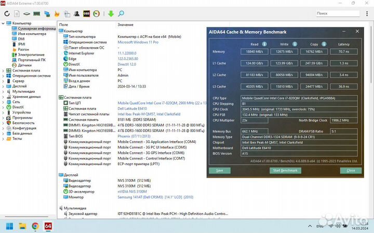The height and width of the screenshot is (233, 374).
Task: Open the Microsoft Windows 11 Pro link
Action: point(138,42)
